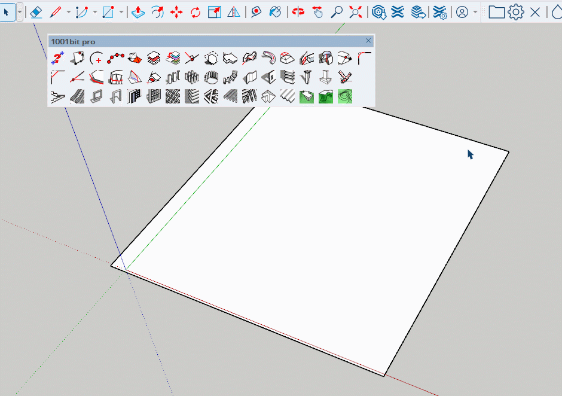Screen dimensions: 562x396
Task: Choose 1001bit revolved surface tool
Action: point(326,58)
